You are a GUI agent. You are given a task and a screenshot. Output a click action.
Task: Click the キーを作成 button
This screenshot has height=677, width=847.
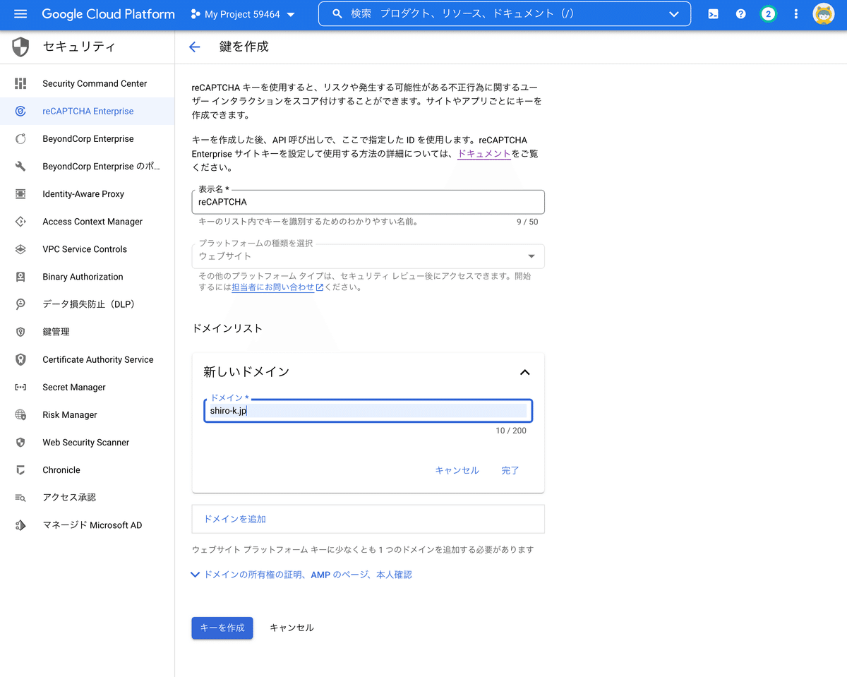pos(222,628)
